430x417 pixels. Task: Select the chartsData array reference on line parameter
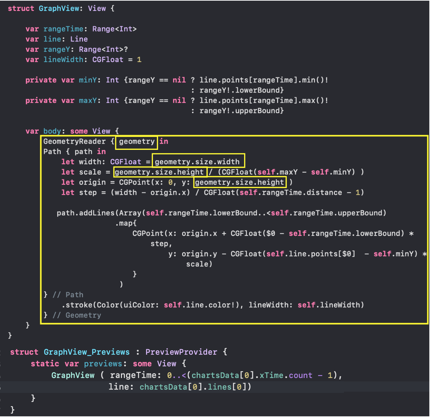pos(163,386)
